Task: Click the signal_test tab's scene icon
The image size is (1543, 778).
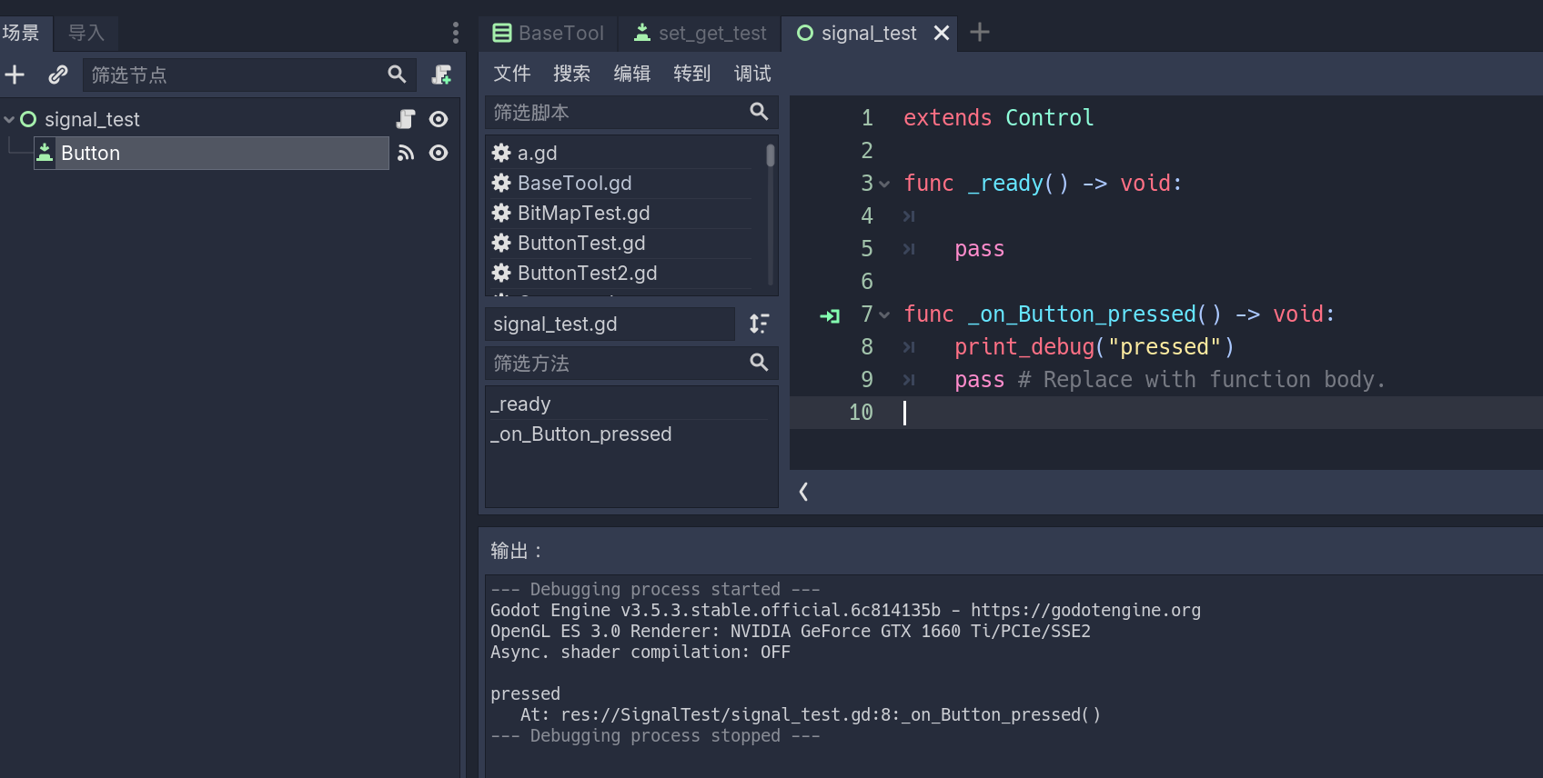Action: click(x=804, y=34)
